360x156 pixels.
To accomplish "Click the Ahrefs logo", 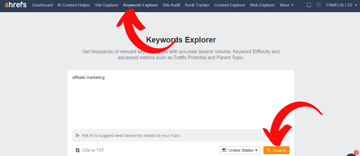I will tap(16, 5).
